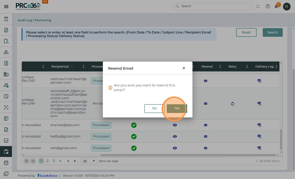Screen dimensions: 295x179
Task: Click the top search field
Action: [x=213, y=6]
